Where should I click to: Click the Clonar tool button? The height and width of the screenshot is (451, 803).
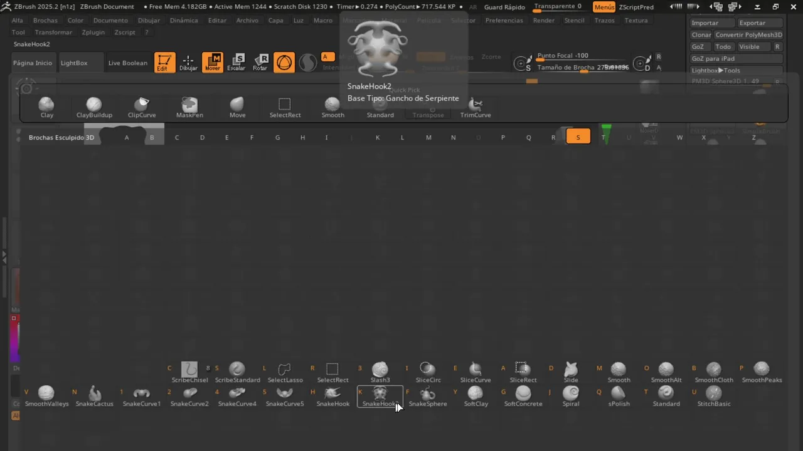[701, 34]
